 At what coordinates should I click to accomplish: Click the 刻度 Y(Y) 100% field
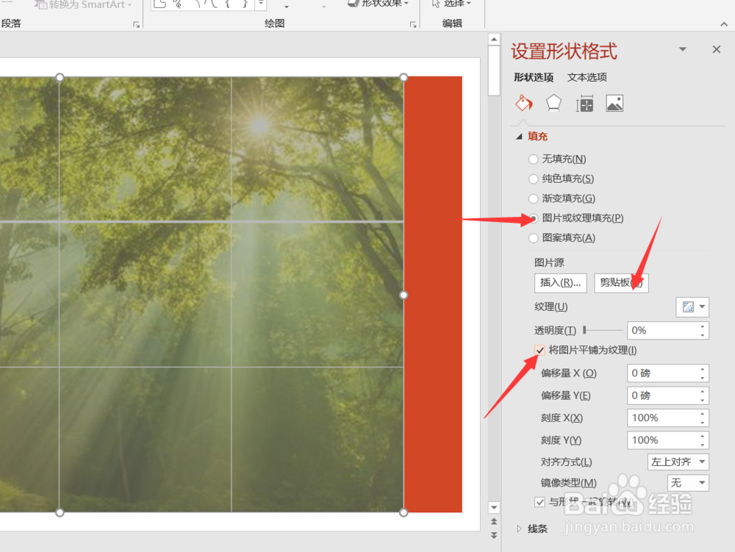(662, 440)
